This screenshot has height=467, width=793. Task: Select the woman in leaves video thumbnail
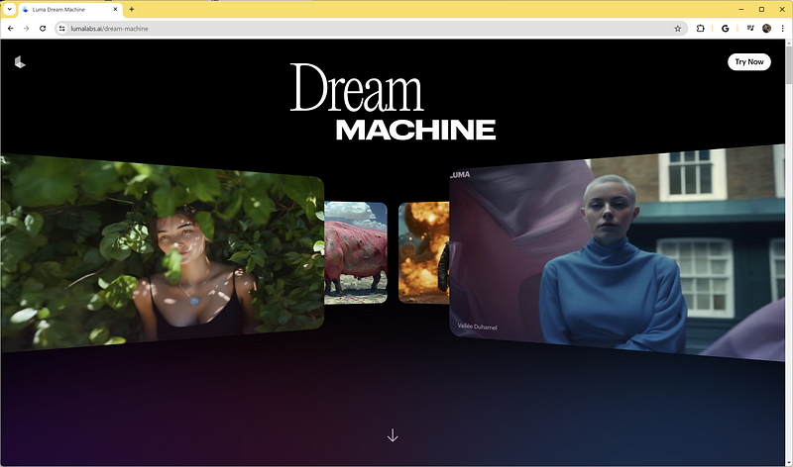tap(162, 252)
